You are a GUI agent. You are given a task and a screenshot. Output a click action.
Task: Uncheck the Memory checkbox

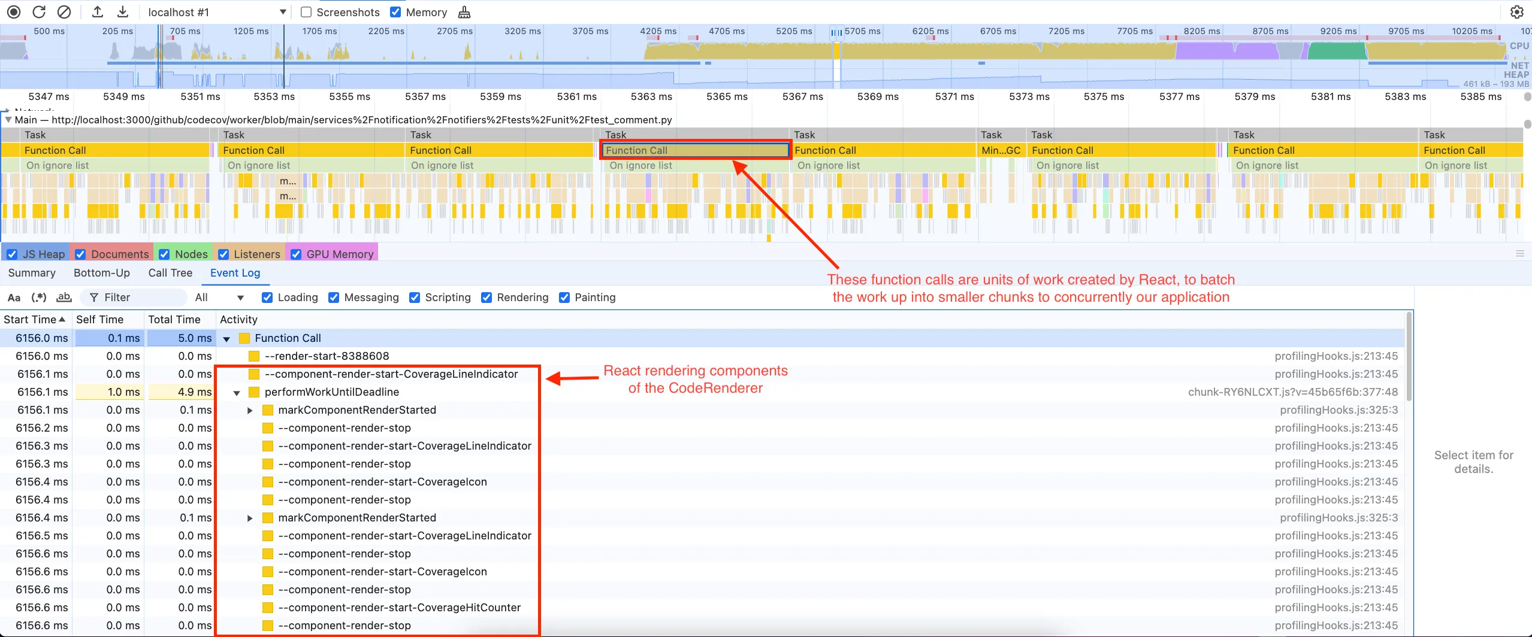(x=395, y=12)
